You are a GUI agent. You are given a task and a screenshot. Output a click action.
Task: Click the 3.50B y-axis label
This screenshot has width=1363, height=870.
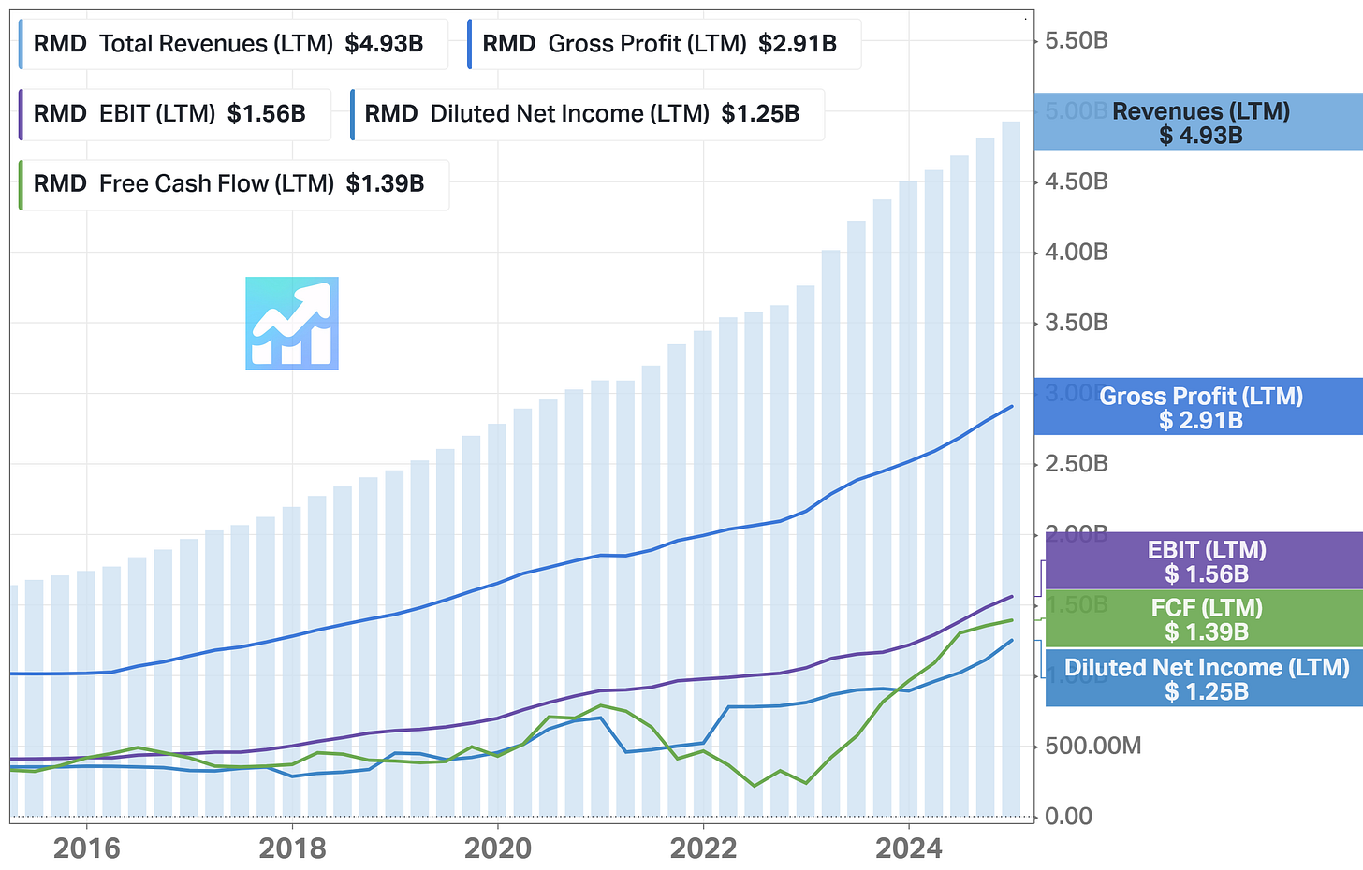pyautogui.click(x=1077, y=323)
